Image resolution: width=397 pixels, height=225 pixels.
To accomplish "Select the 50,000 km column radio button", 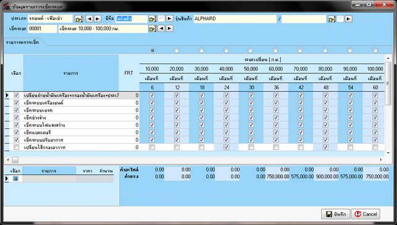I will [x=250, y=51].
